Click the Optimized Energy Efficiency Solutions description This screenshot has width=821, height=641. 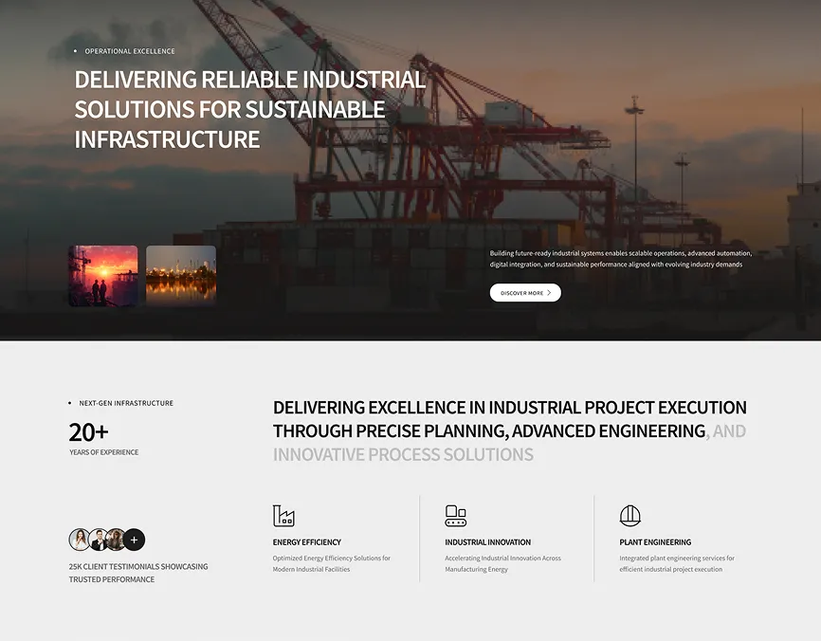coord(332,563)
